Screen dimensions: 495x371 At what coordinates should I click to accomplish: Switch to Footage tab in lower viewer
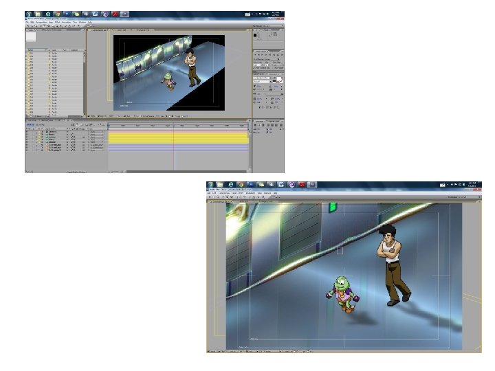tap(266, 201)
